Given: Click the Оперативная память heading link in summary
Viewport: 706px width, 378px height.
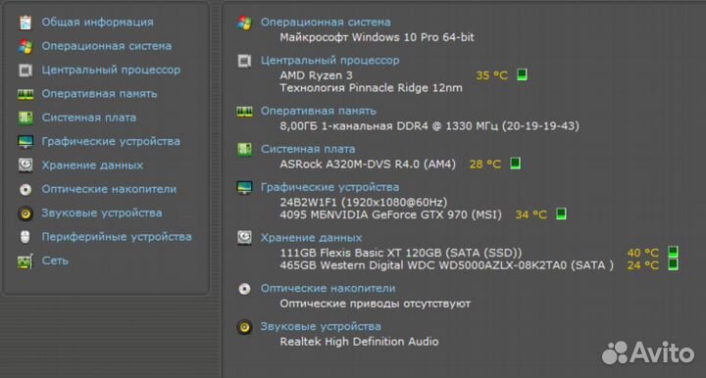Looking at the screenshot, I should coord(319,111).
